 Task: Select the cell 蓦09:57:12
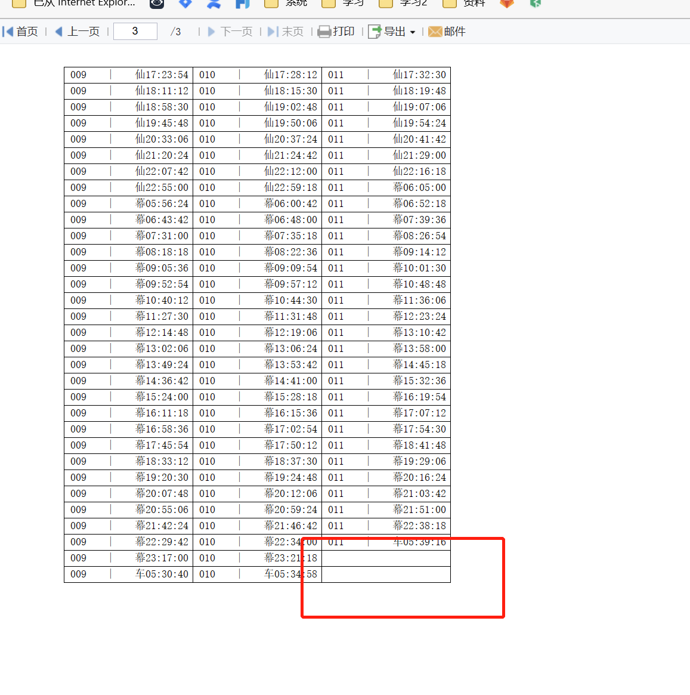pos(290,284)
